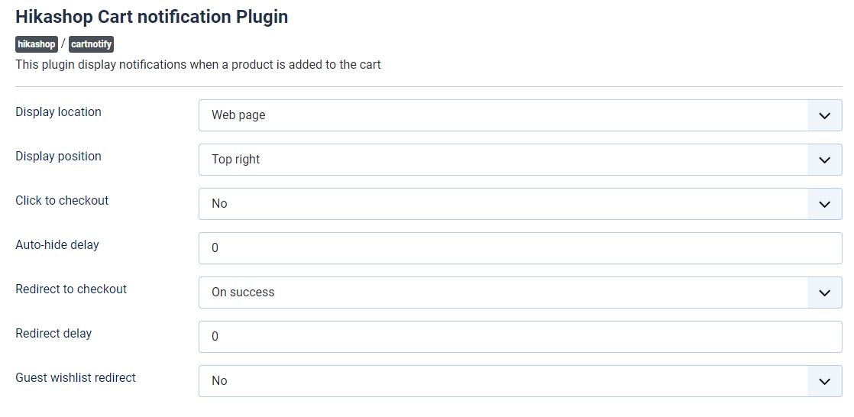This screenshot has height=417, width=854.
Task: Open the dropdown showing "On success"
Action: coord(503,293)
